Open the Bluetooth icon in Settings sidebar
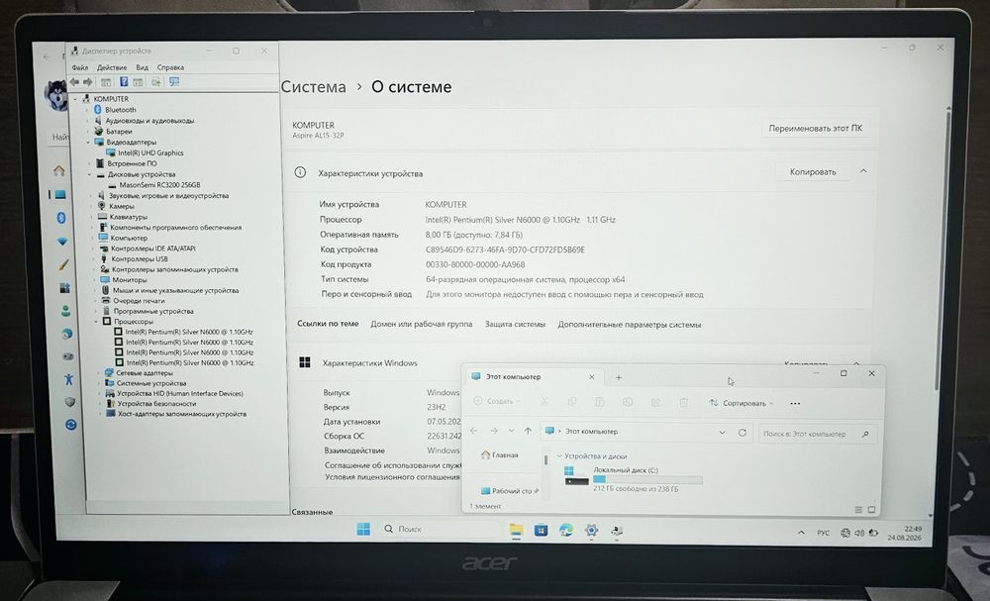 61,218
